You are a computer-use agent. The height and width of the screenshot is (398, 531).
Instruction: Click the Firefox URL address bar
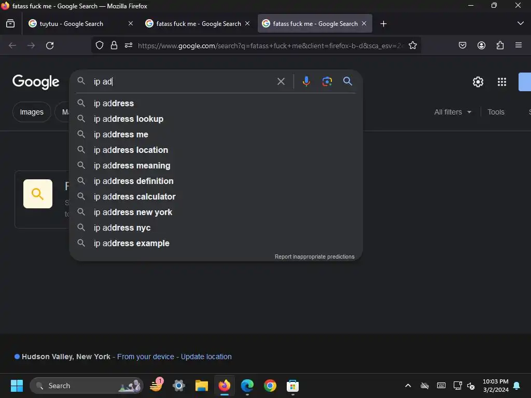(270, 46)
